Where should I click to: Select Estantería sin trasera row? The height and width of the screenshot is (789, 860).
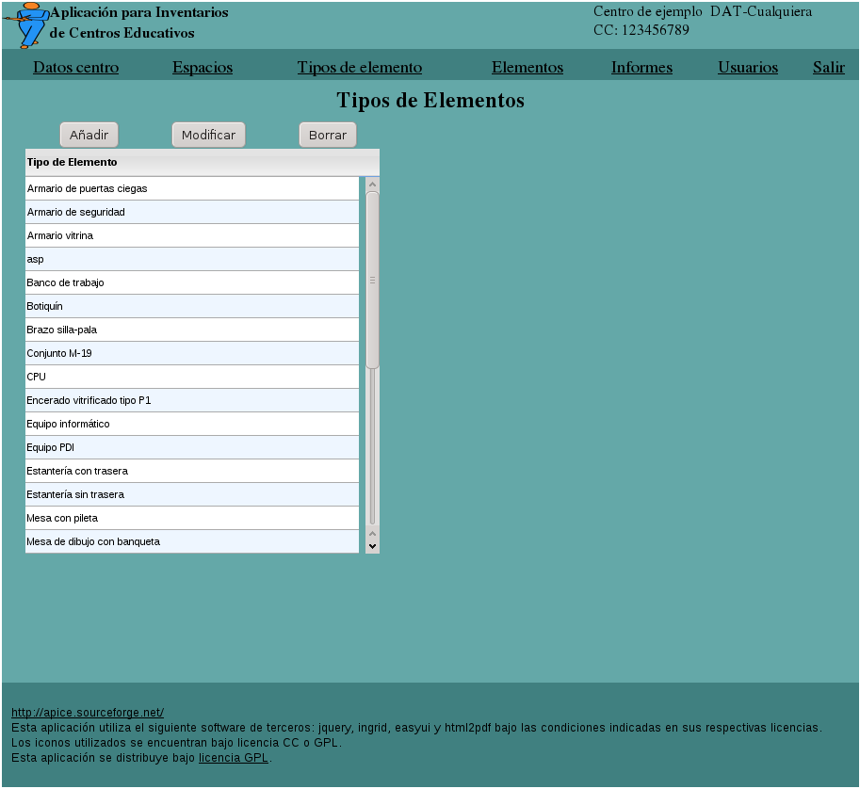(x=192, y=495)
